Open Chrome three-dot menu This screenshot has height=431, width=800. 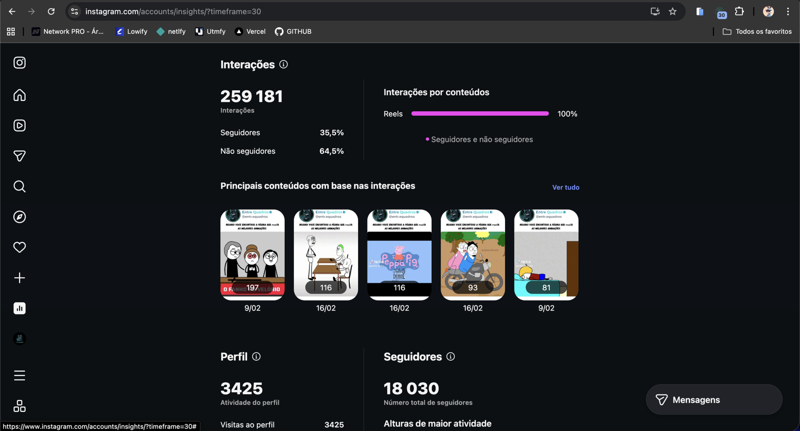tap(788, 11)
